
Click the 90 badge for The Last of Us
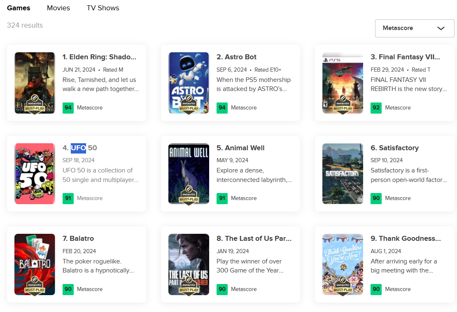coord(222,289)
